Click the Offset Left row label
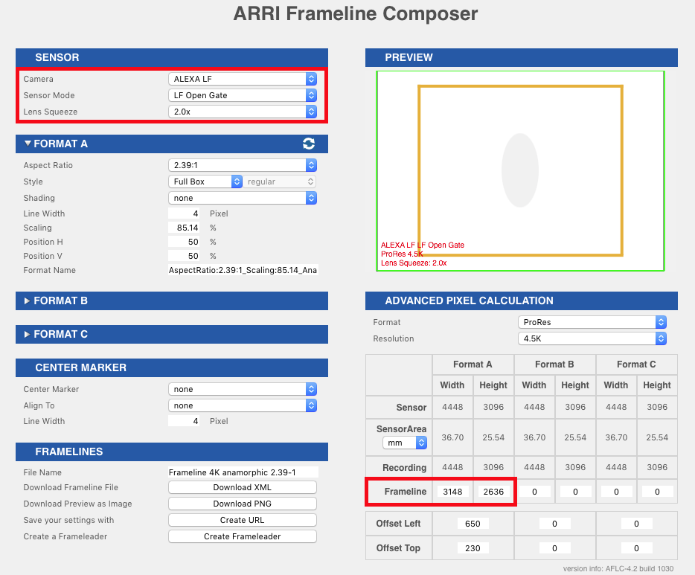695x575 pixels. (399, 524)
